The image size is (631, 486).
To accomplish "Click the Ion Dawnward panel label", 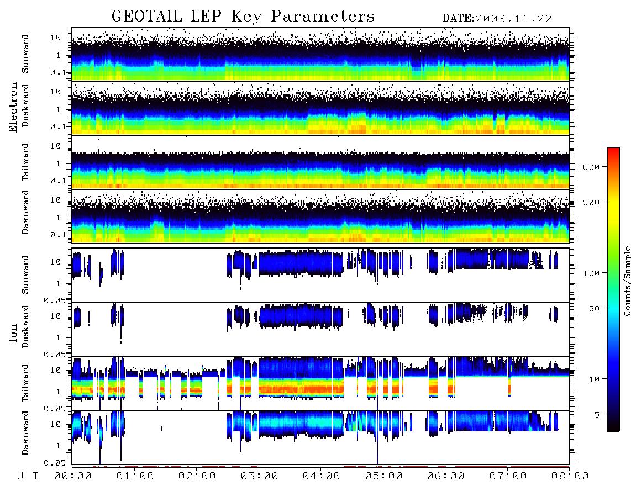I will pyautogui.click(x=25, y=433).
